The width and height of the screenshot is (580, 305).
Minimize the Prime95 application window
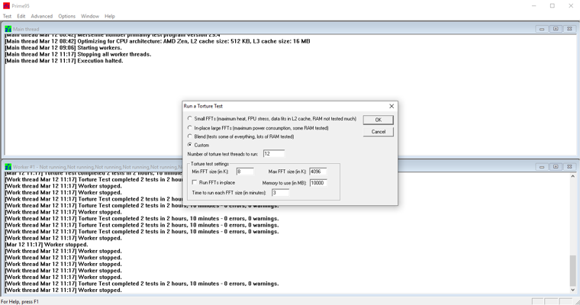(x=534, y=6)
